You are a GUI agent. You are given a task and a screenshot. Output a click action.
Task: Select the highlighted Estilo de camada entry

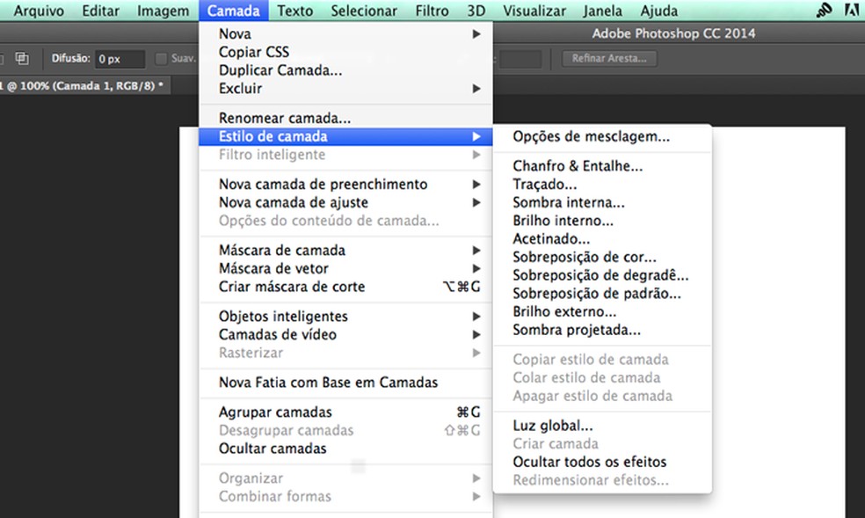click(x=345, y=136)
